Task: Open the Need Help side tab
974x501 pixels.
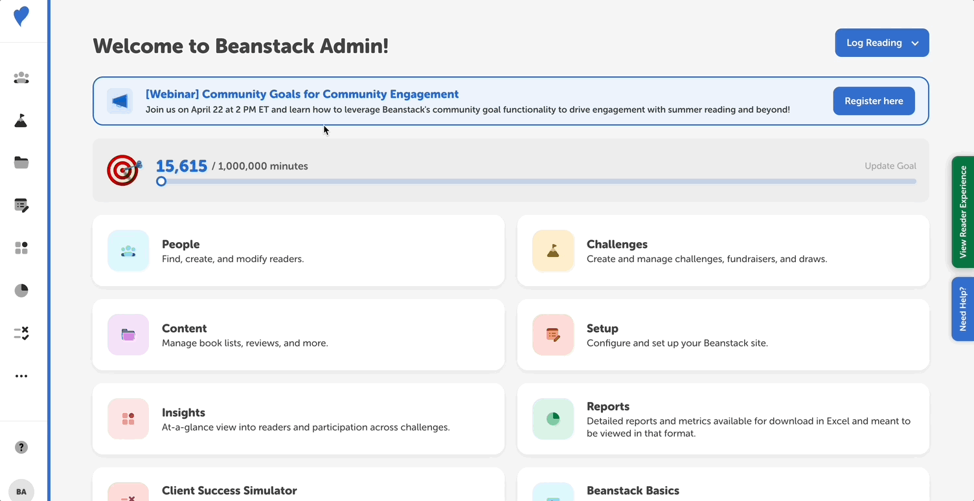Action: [964, 309]
